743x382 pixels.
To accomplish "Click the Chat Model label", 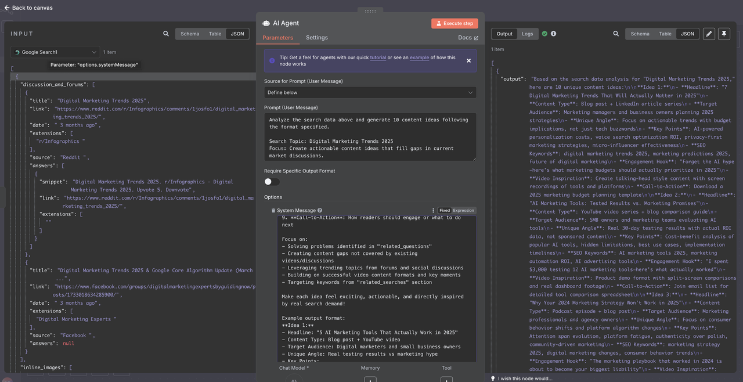I will click(294, 367).
